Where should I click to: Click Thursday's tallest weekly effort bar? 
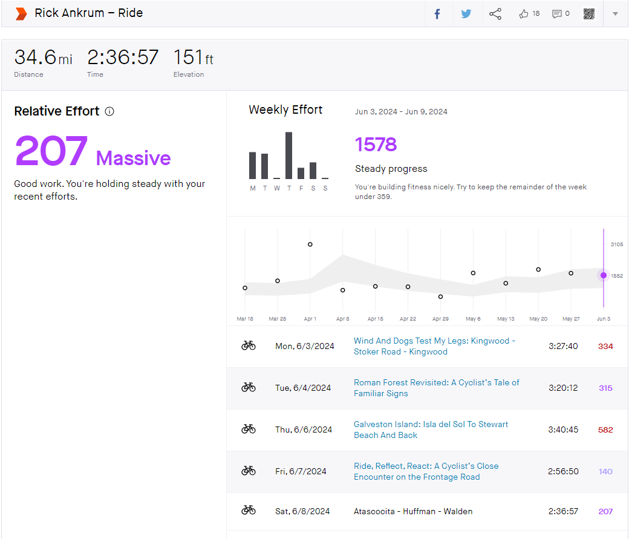(289, 155)
